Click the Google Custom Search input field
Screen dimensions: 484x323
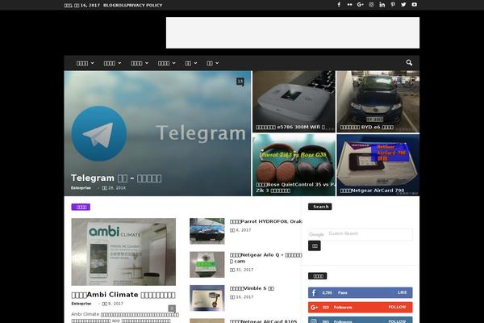click(361, 234)
